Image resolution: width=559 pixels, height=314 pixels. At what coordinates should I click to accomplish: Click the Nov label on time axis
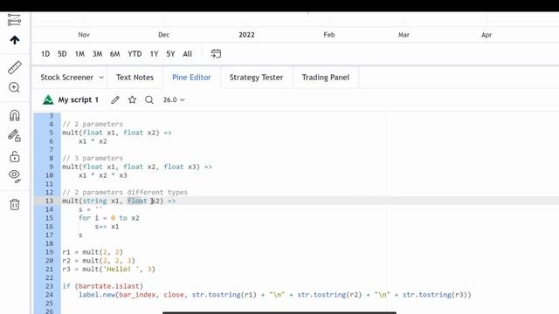(x=84, y=35)
